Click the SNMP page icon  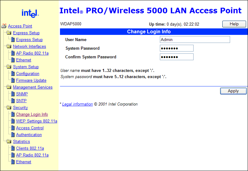pyautogui.click(x=13, y=94)
